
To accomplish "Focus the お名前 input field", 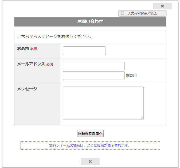I will pyautogui.click(x=84, y=51).
